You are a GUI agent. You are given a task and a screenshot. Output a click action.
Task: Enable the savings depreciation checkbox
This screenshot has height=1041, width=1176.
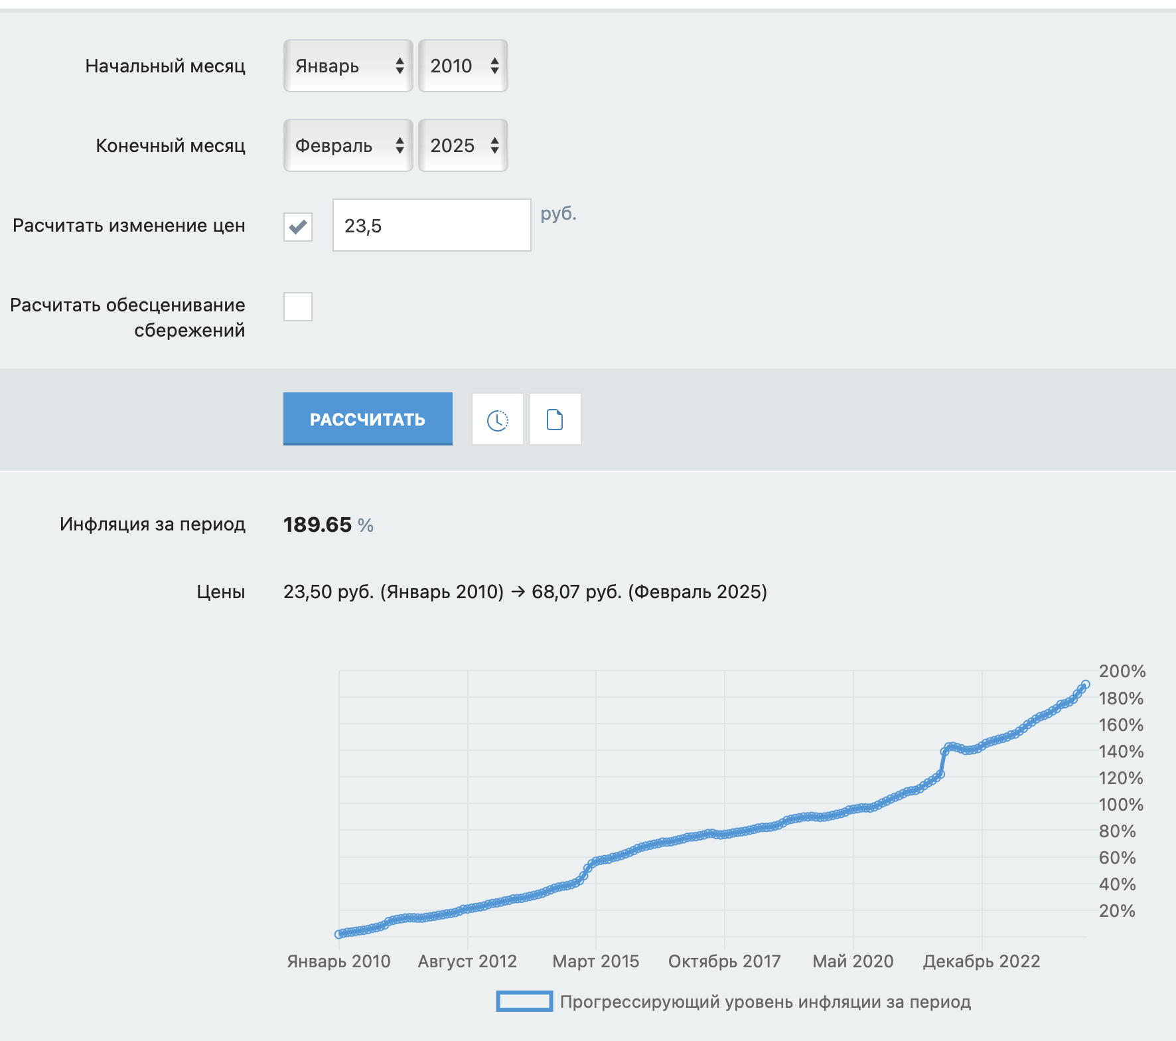click(298, 307)
